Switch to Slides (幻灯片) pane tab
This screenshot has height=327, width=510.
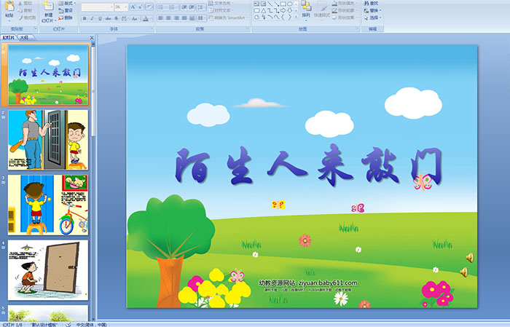click(x=9, y=38)
